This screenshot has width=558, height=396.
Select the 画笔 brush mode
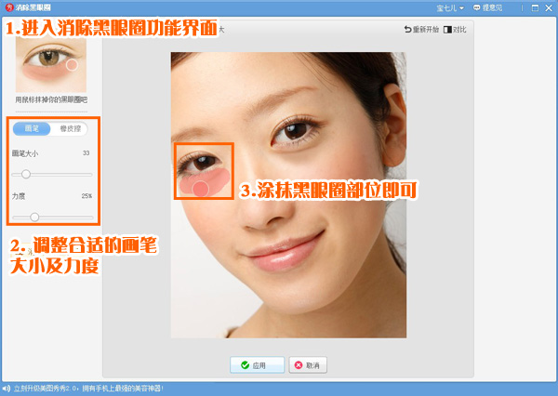coord(32,129)
